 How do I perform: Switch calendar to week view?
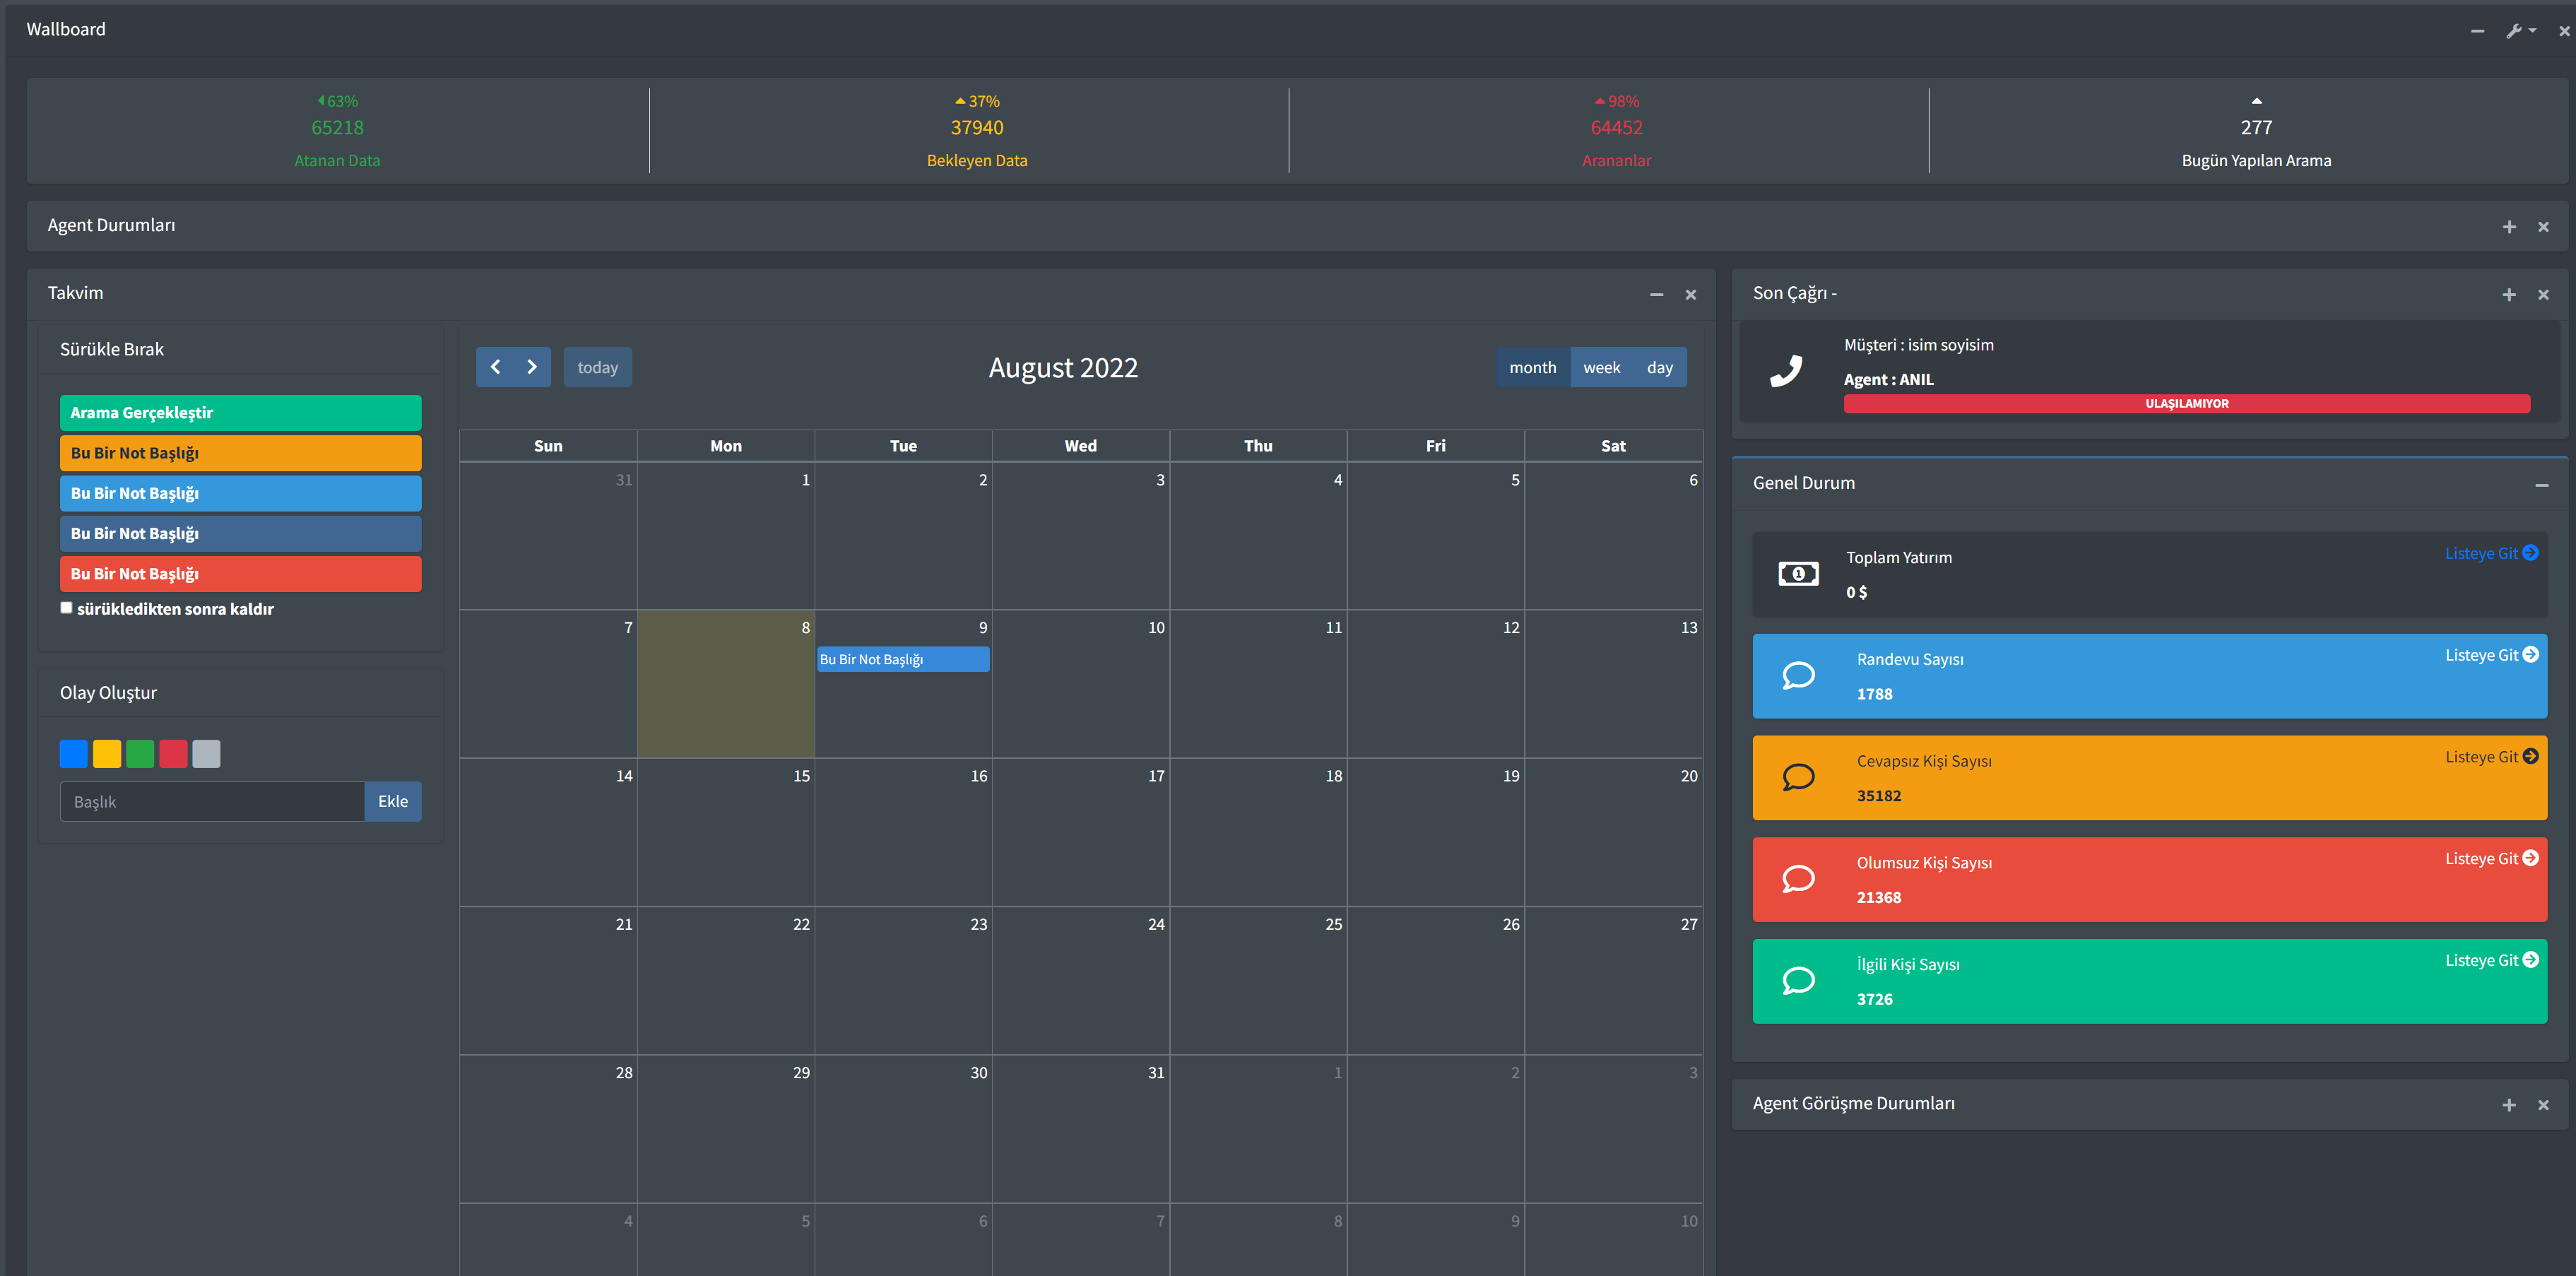1601,367
